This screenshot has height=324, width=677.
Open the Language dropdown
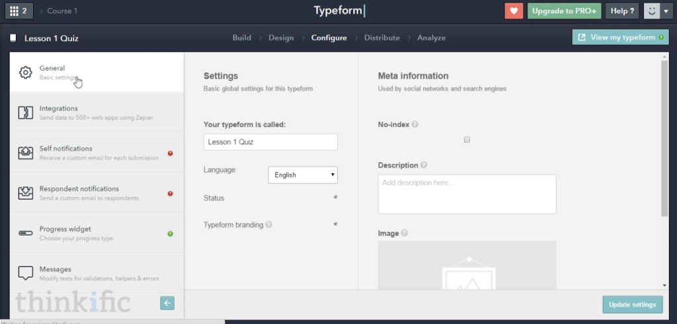[x=303, y=175]
